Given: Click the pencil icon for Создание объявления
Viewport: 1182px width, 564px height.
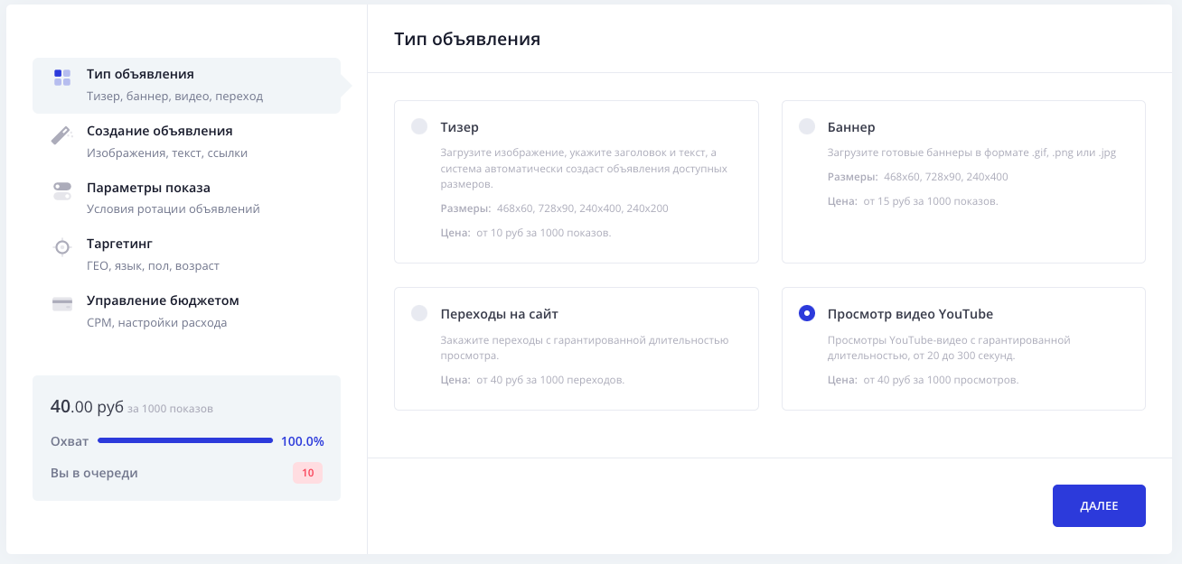Looking at the screenshot, I should [x=61, y=135].
